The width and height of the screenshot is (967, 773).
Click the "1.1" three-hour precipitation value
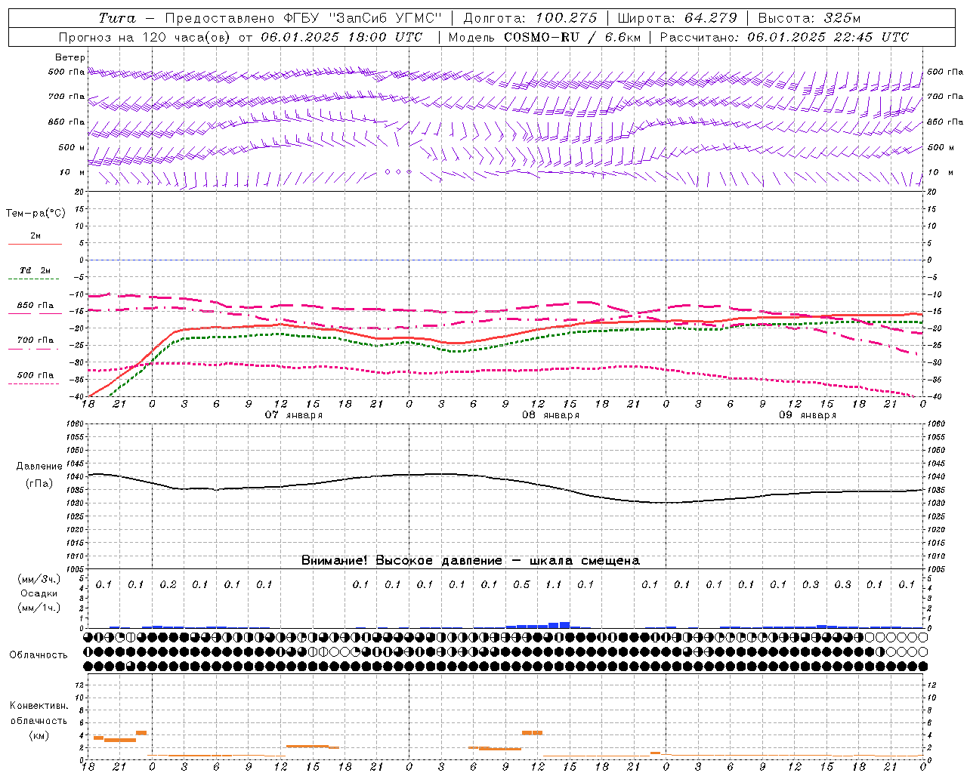(554, 584)
